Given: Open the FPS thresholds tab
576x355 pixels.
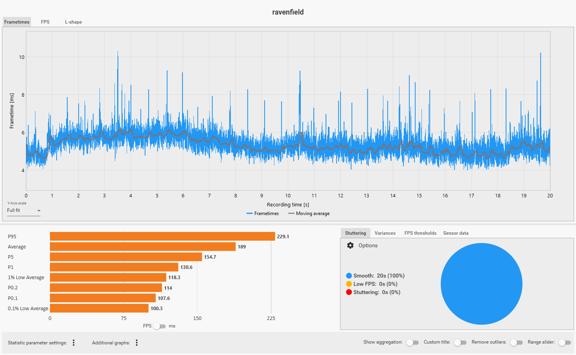Looking at the screenshot, I should click(420, 233).
